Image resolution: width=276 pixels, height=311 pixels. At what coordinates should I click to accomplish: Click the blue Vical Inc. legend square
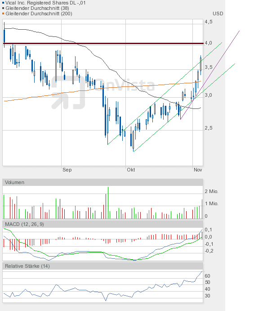coord(2,3)
